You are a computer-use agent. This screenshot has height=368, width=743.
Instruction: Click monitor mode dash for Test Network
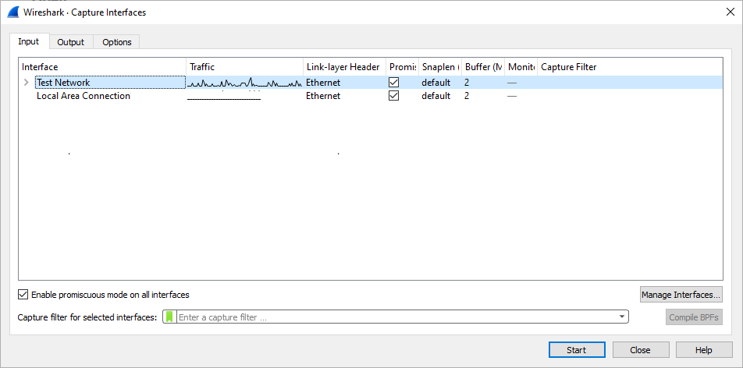pyautogui.click(x=512, y=83)
